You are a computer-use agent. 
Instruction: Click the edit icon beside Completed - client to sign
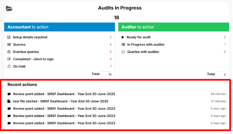(9, 59)
